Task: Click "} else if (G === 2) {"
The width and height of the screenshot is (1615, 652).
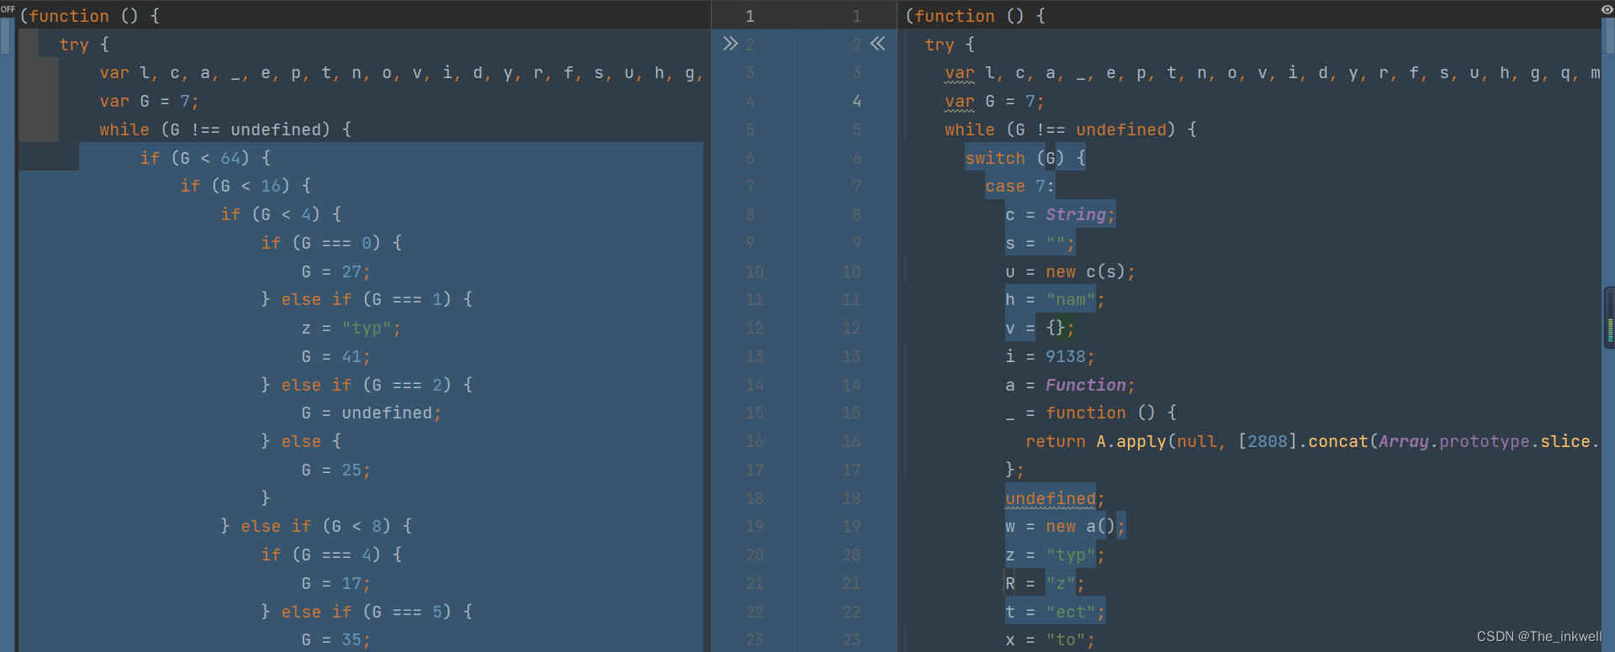Action: (x=367, y=385)
